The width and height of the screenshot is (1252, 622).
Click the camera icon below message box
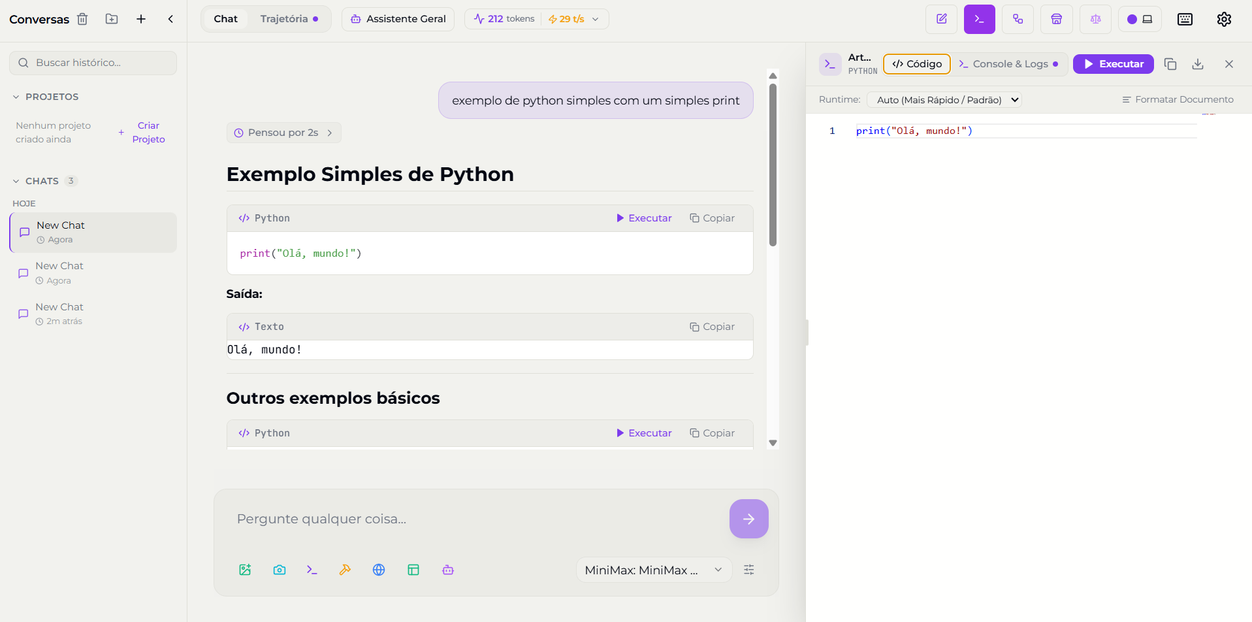[x=280, y=570]
